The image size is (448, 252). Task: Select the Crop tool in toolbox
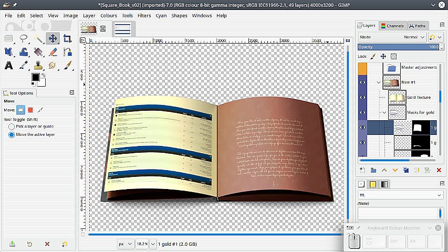coord(67,38)
